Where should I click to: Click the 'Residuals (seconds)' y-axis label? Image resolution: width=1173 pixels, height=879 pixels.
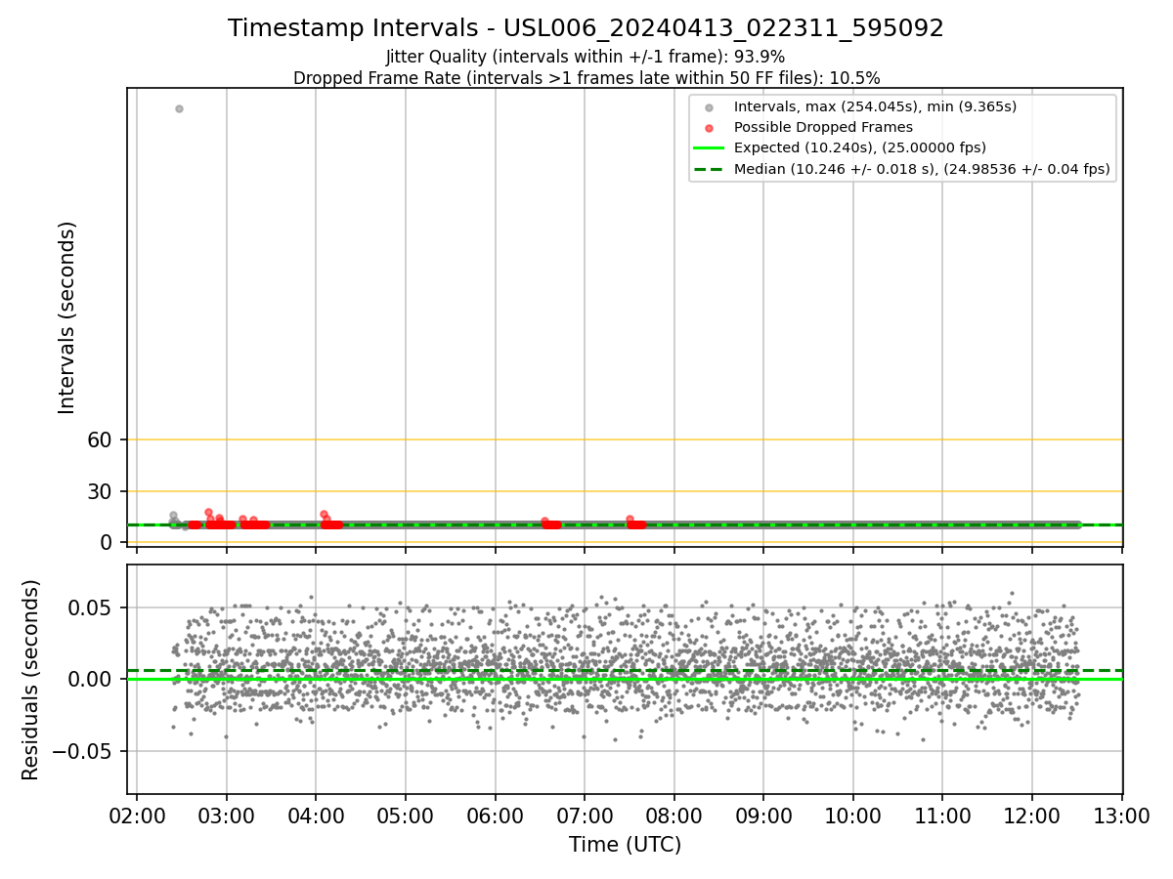click(x=31, y=680)
